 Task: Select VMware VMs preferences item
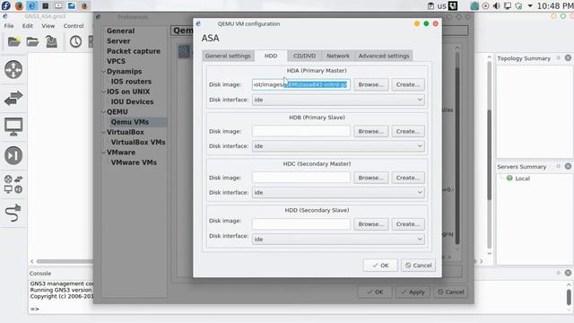click(x=134, y=162)
